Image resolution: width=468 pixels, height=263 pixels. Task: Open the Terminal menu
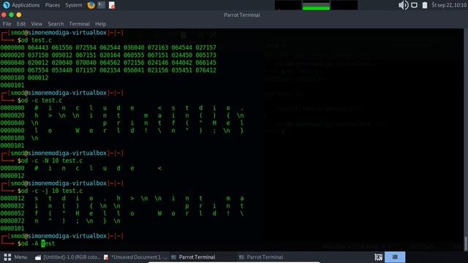(x=79, y=24)
